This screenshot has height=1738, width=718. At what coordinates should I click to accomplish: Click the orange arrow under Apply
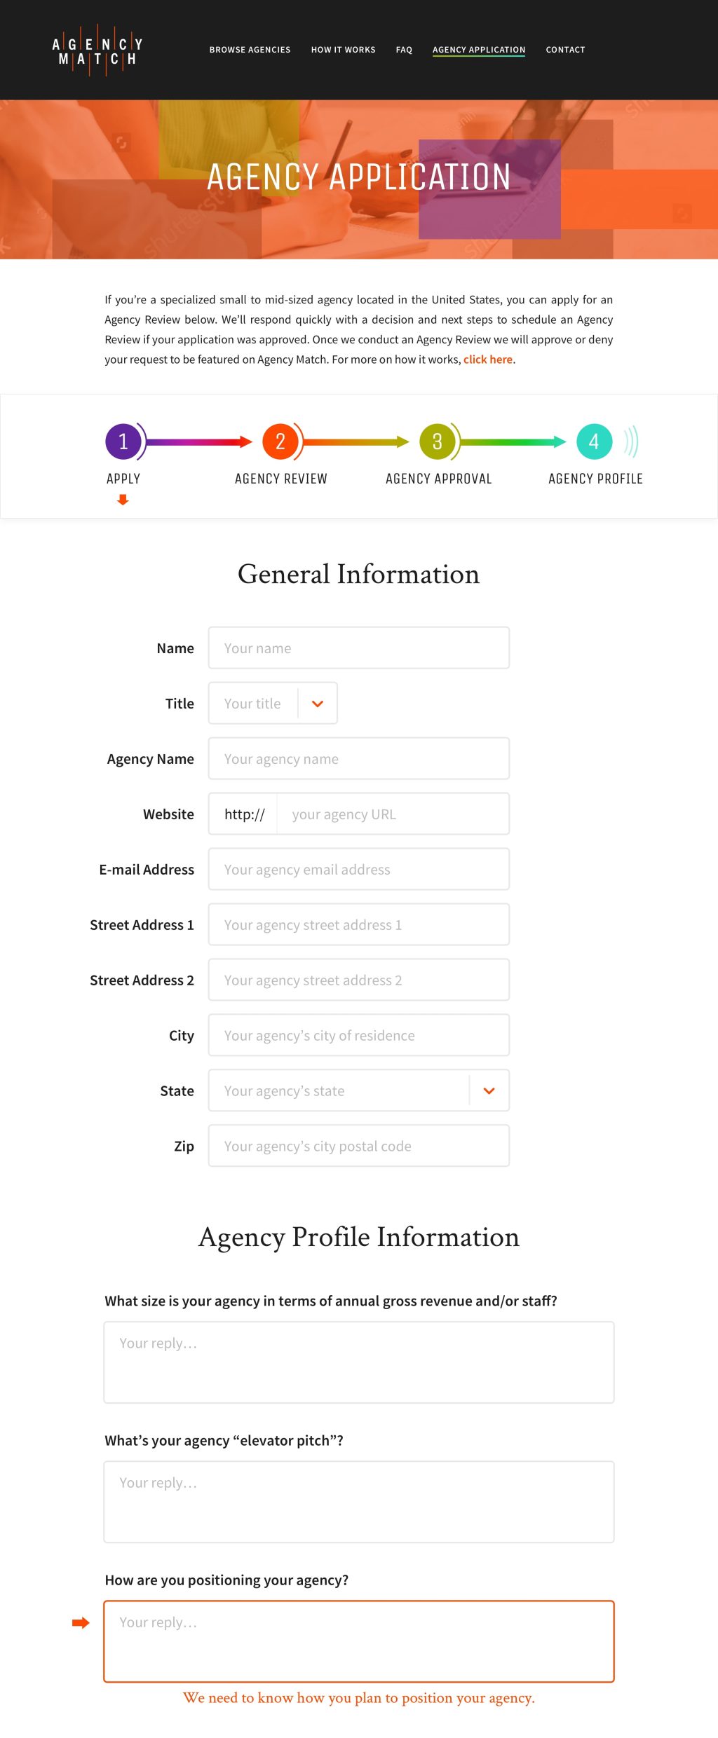pos(123,500)
